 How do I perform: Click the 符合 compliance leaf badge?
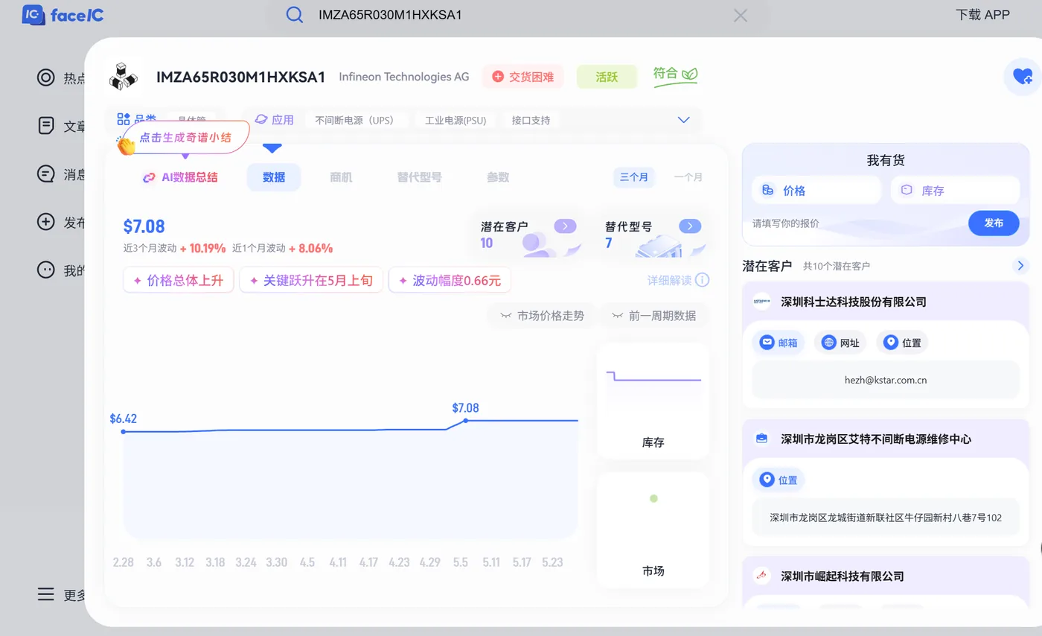click(x=675, y=75)
